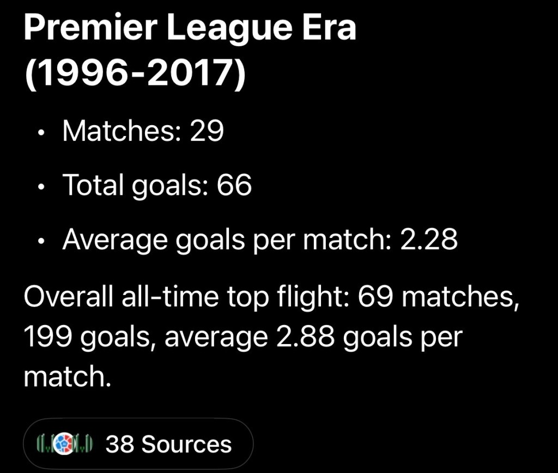558x473 pixels.
Task: Click the soccer ball source icon
Action: [x=65, y=444]
